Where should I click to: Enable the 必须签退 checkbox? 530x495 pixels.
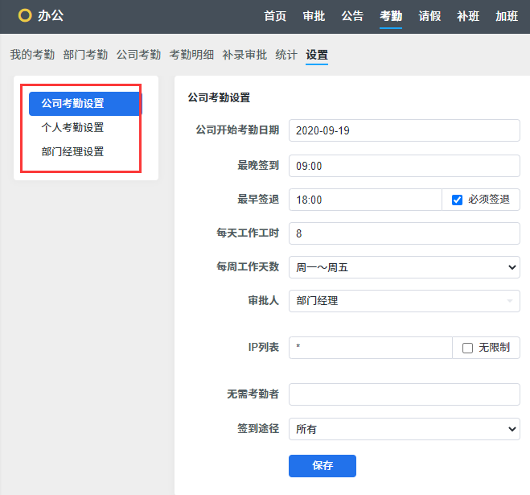pyautogui.click(x=457, y=200)
